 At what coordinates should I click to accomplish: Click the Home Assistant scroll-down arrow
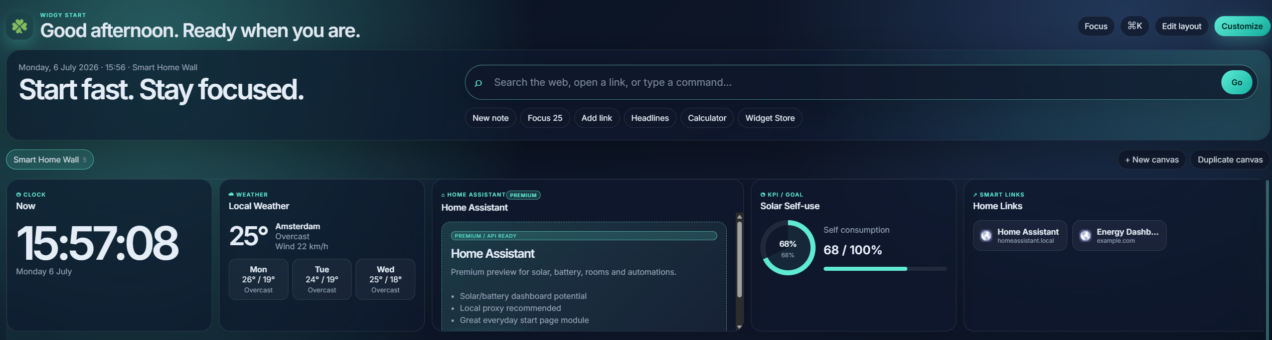click(739, 327)
